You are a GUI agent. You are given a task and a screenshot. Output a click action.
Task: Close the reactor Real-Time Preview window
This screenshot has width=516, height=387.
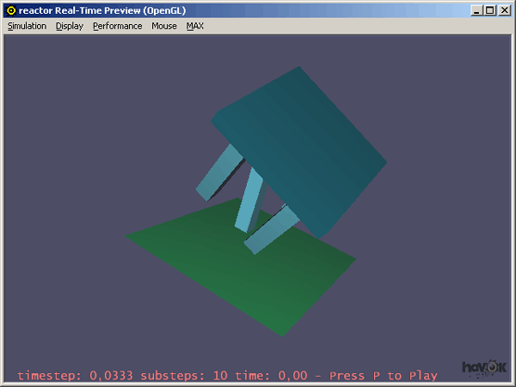click(x=504, y=10)
